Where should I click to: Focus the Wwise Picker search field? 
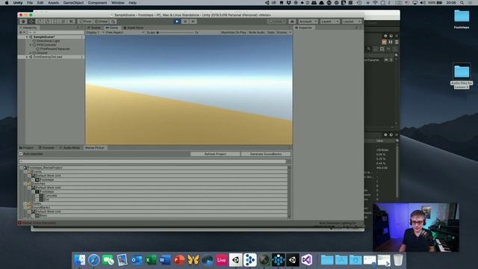[x=153, y=161]
